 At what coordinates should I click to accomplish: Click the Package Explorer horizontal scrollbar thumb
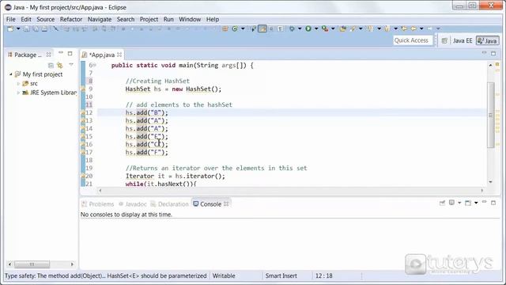(32, 264)
